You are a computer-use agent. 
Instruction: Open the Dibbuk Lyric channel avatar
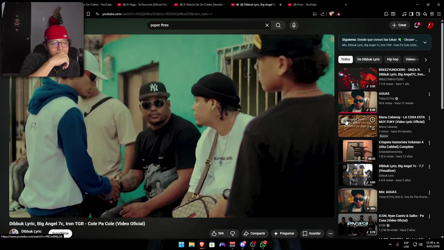point(14,233)
